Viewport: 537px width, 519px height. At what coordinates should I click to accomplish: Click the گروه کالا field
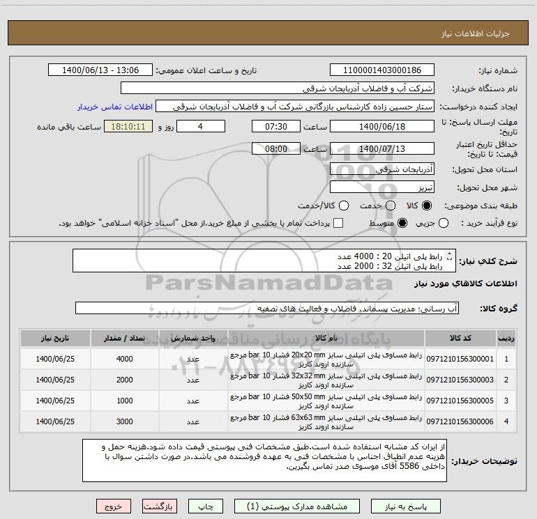[x=267, y=308]
